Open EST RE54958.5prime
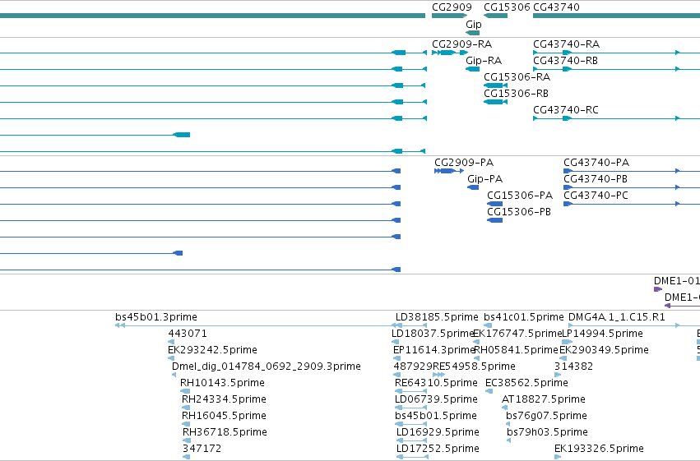Image resolution: width=700 pixels, height=461 pixels. pyautogui.click(x=474, y=366)
